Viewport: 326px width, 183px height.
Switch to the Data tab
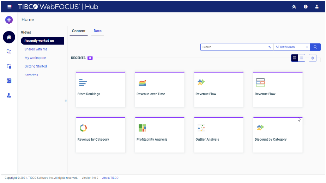[x=97, y=31]
